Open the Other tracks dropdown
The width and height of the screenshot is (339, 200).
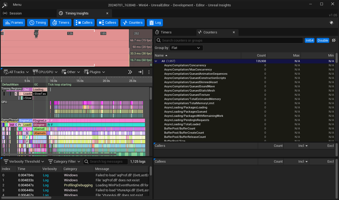71,72
